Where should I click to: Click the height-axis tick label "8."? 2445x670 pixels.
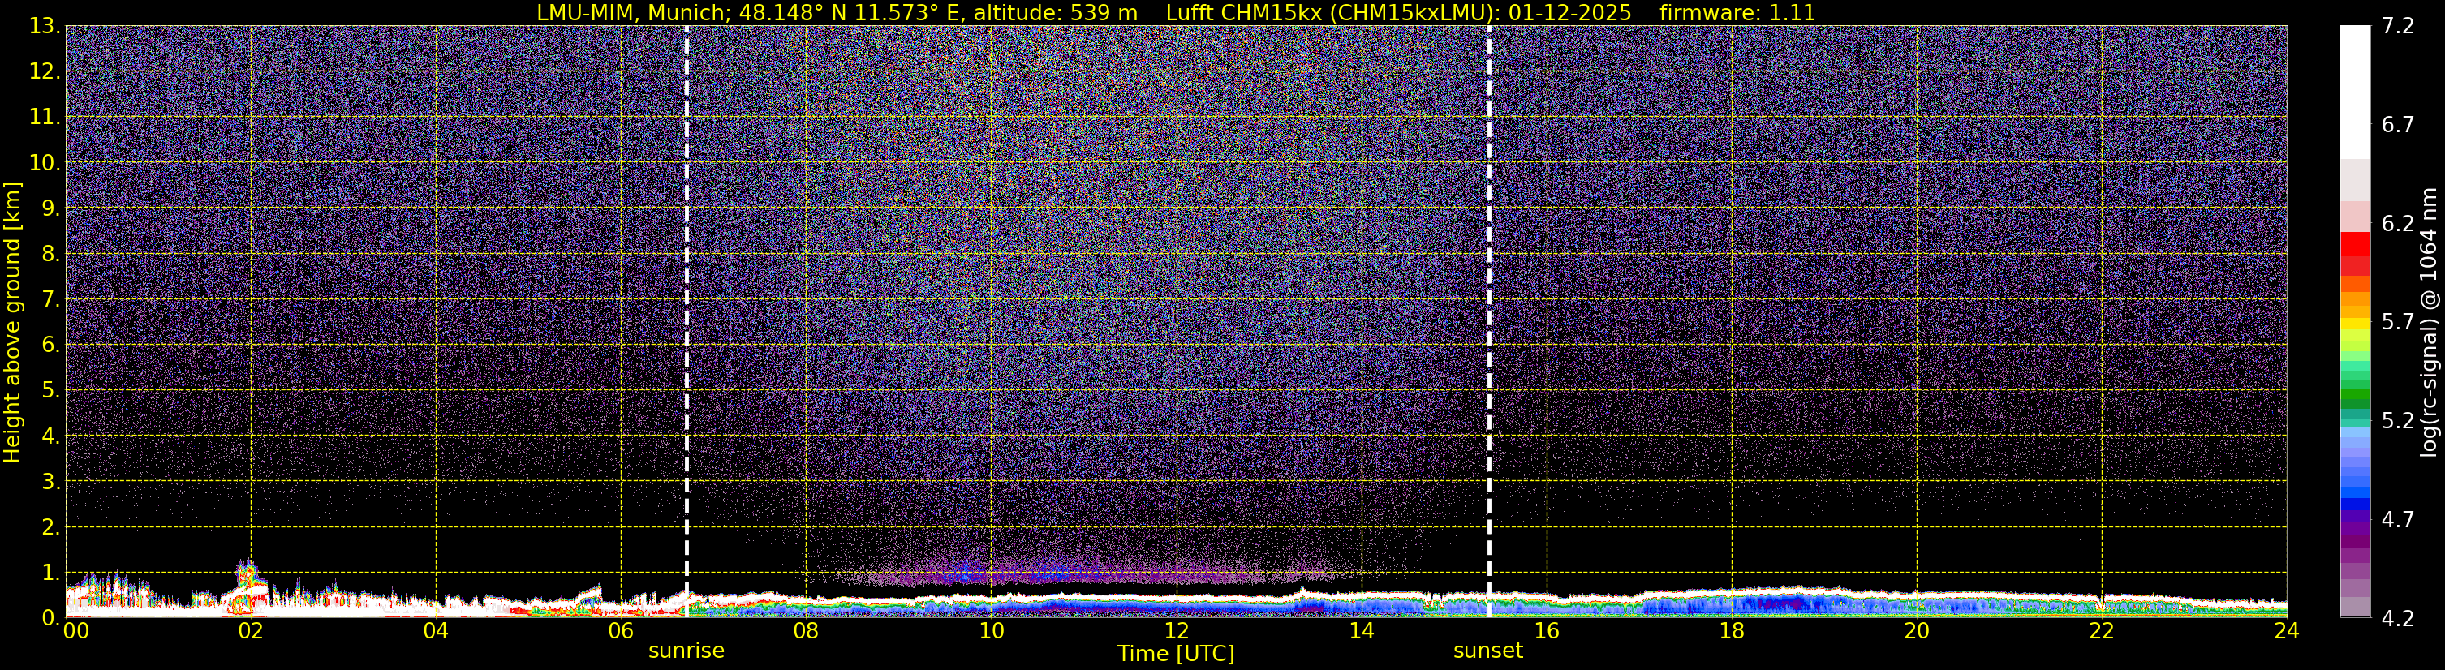[x=51, y=253]
